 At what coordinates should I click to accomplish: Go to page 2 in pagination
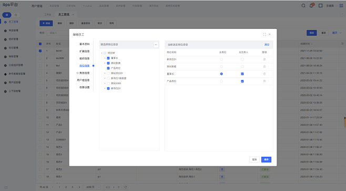coord(66,187)
